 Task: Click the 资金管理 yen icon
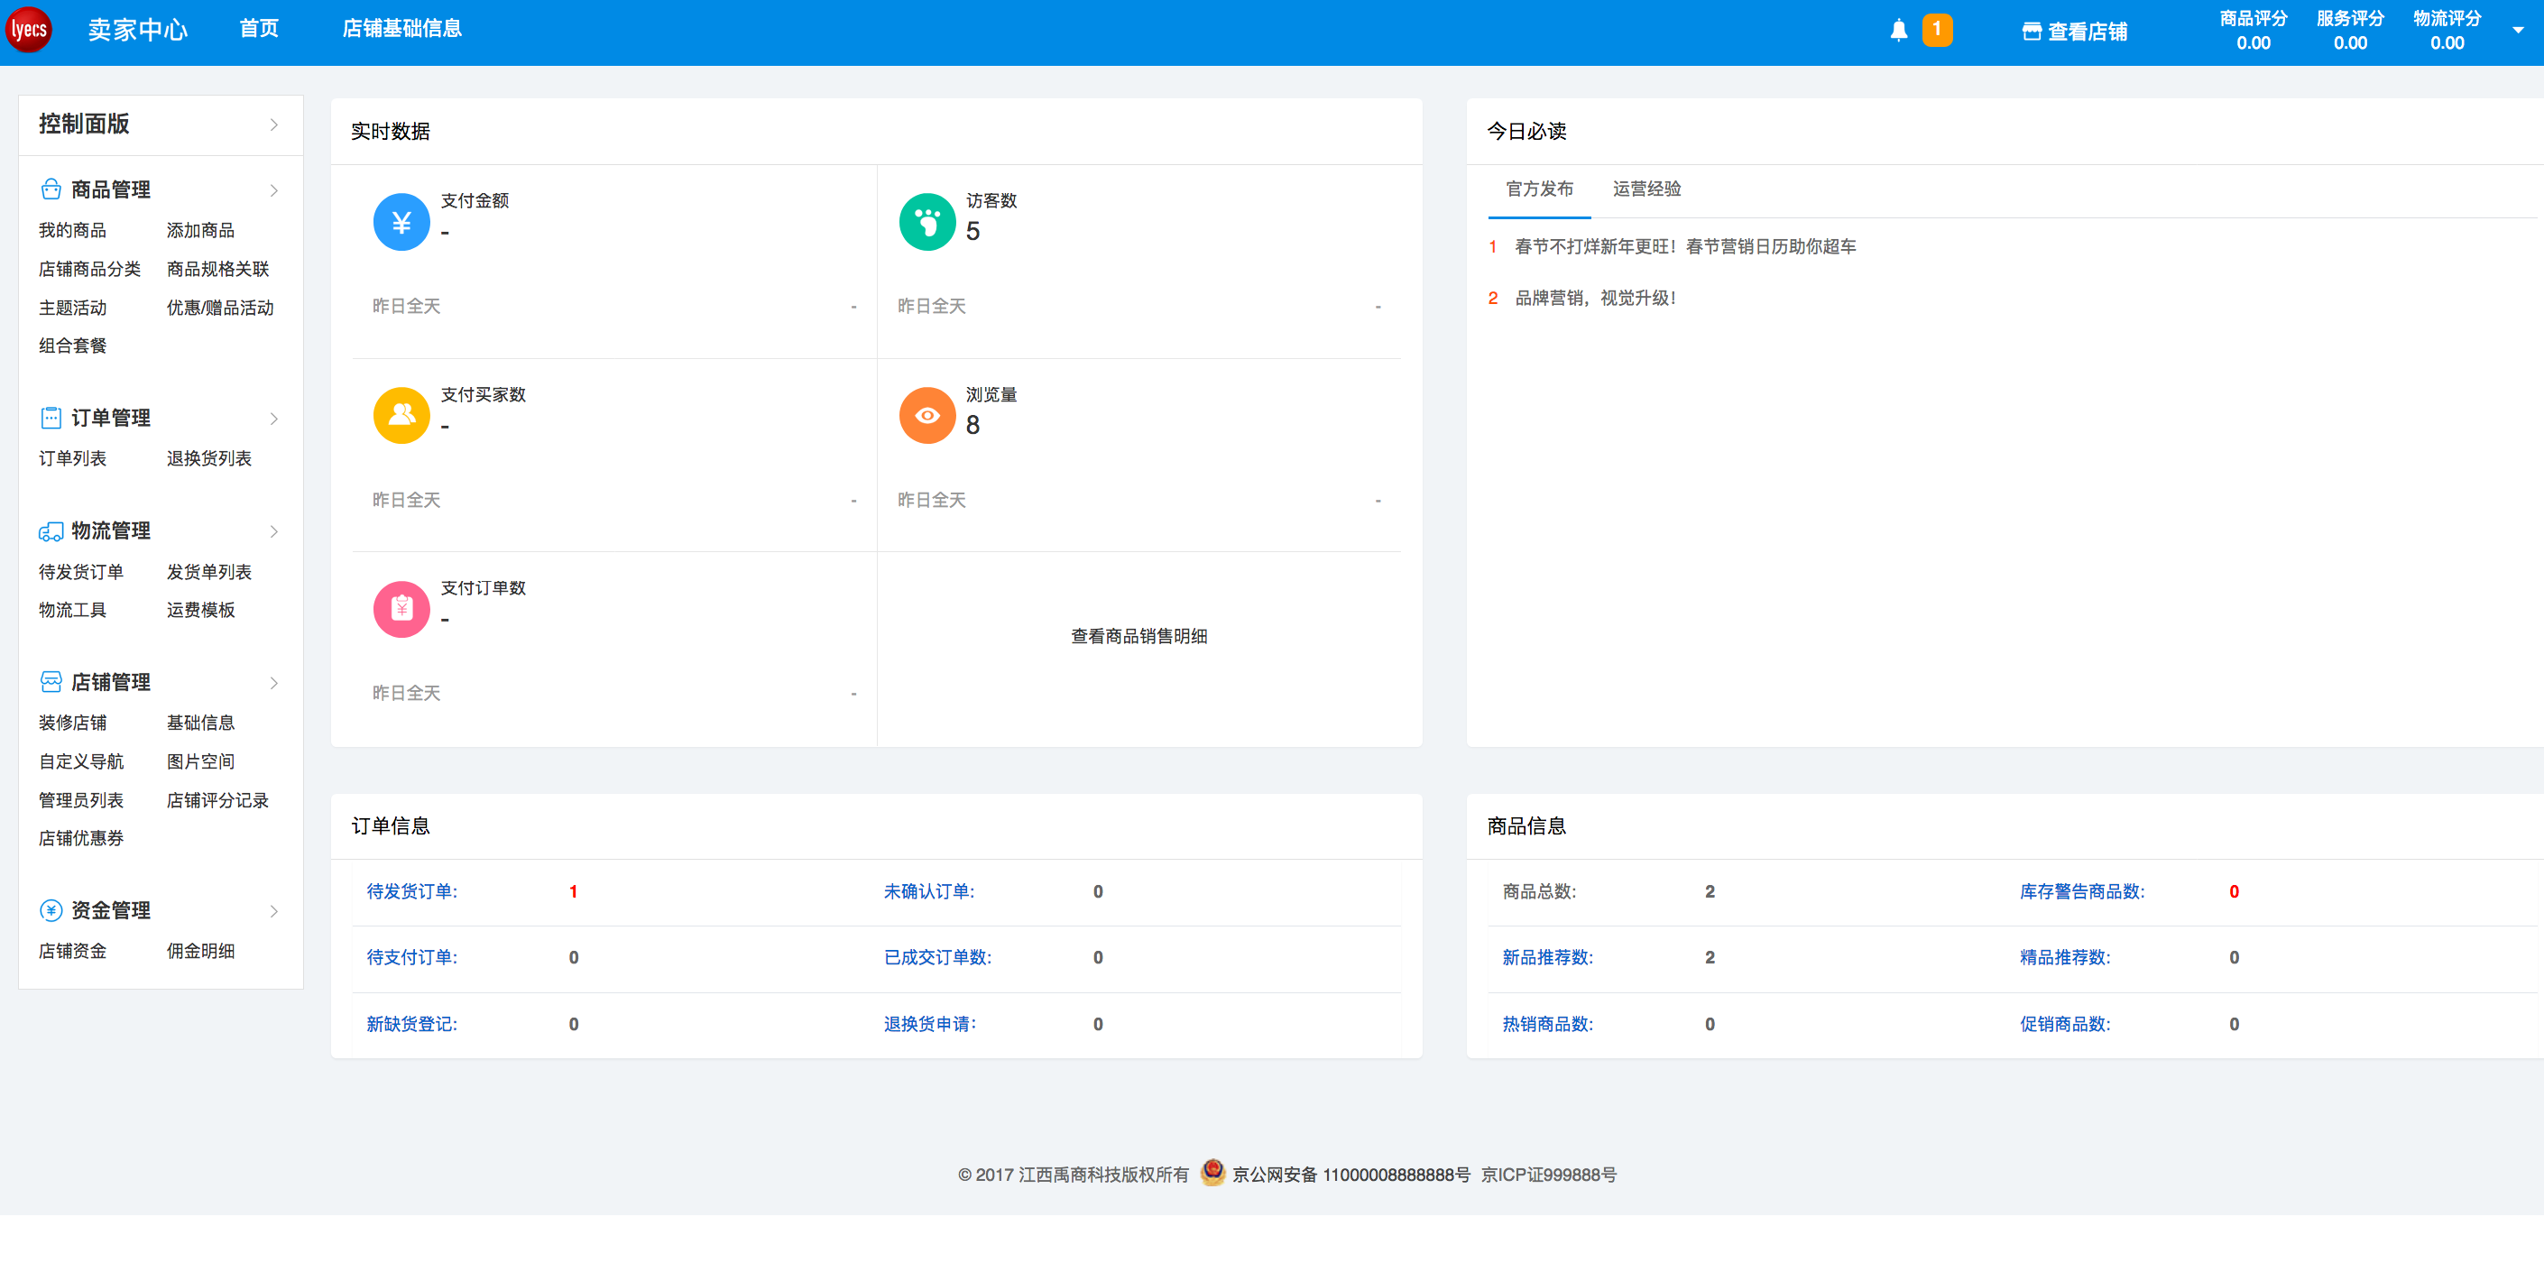[x=51, y=910]
